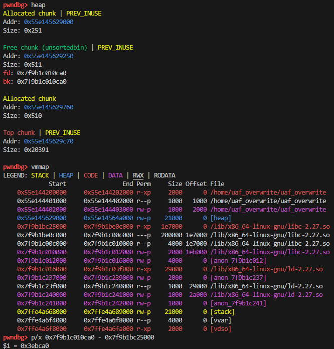This screenshot has height=349, width=334.
Task: Click the DATA legend label
Action: coord(115,176)
